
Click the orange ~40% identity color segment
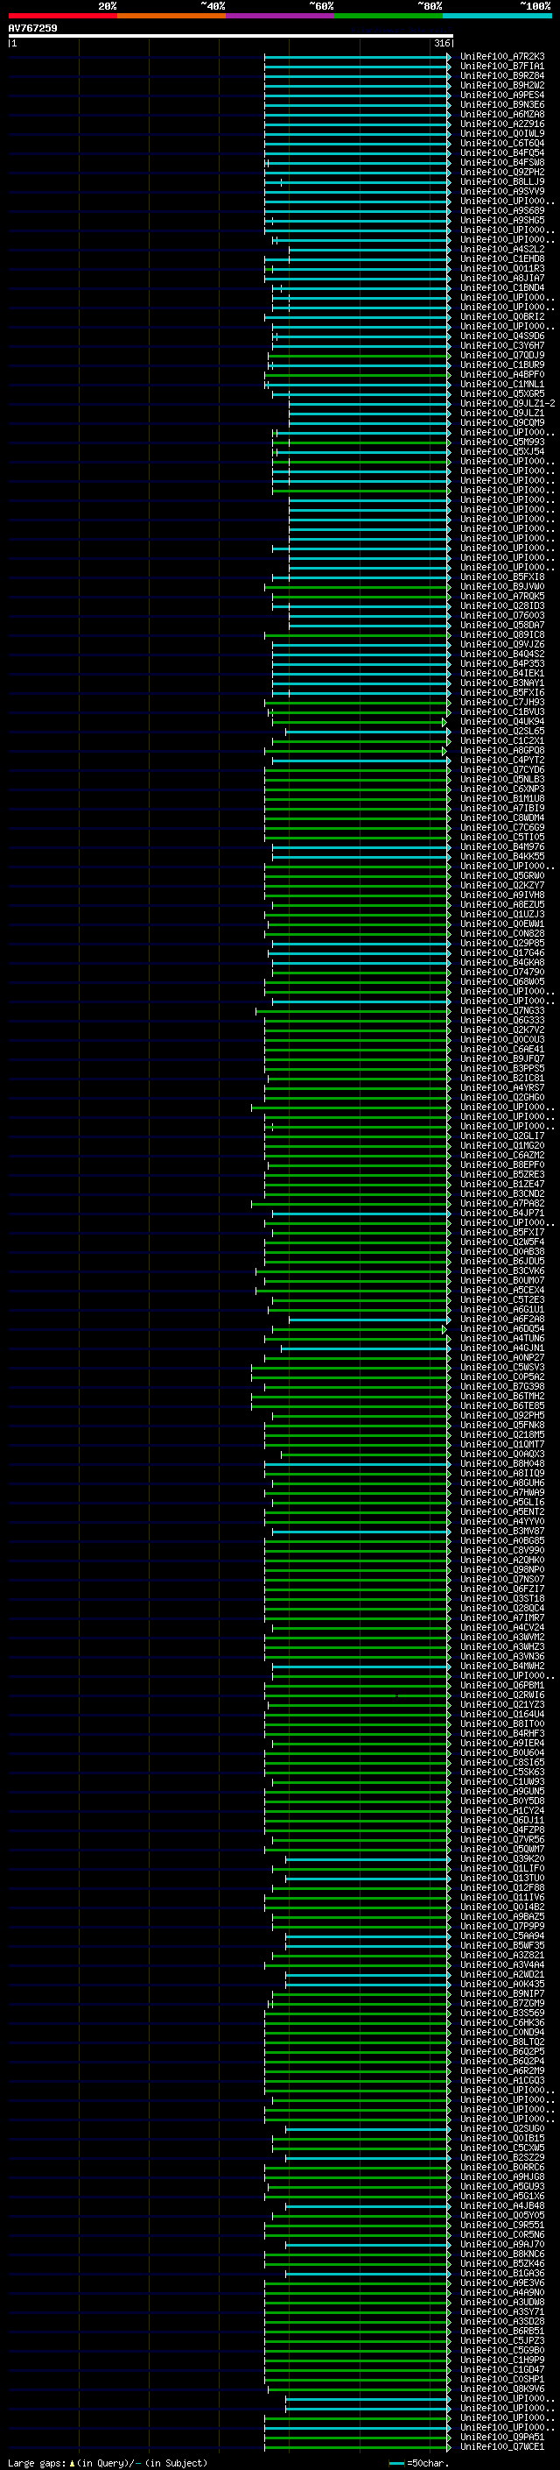pos(171,16)
